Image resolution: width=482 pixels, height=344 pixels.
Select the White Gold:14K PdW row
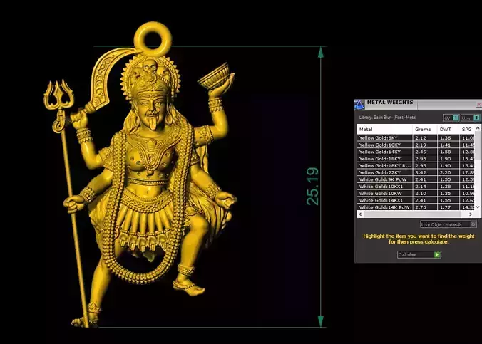tap(416, 207)
